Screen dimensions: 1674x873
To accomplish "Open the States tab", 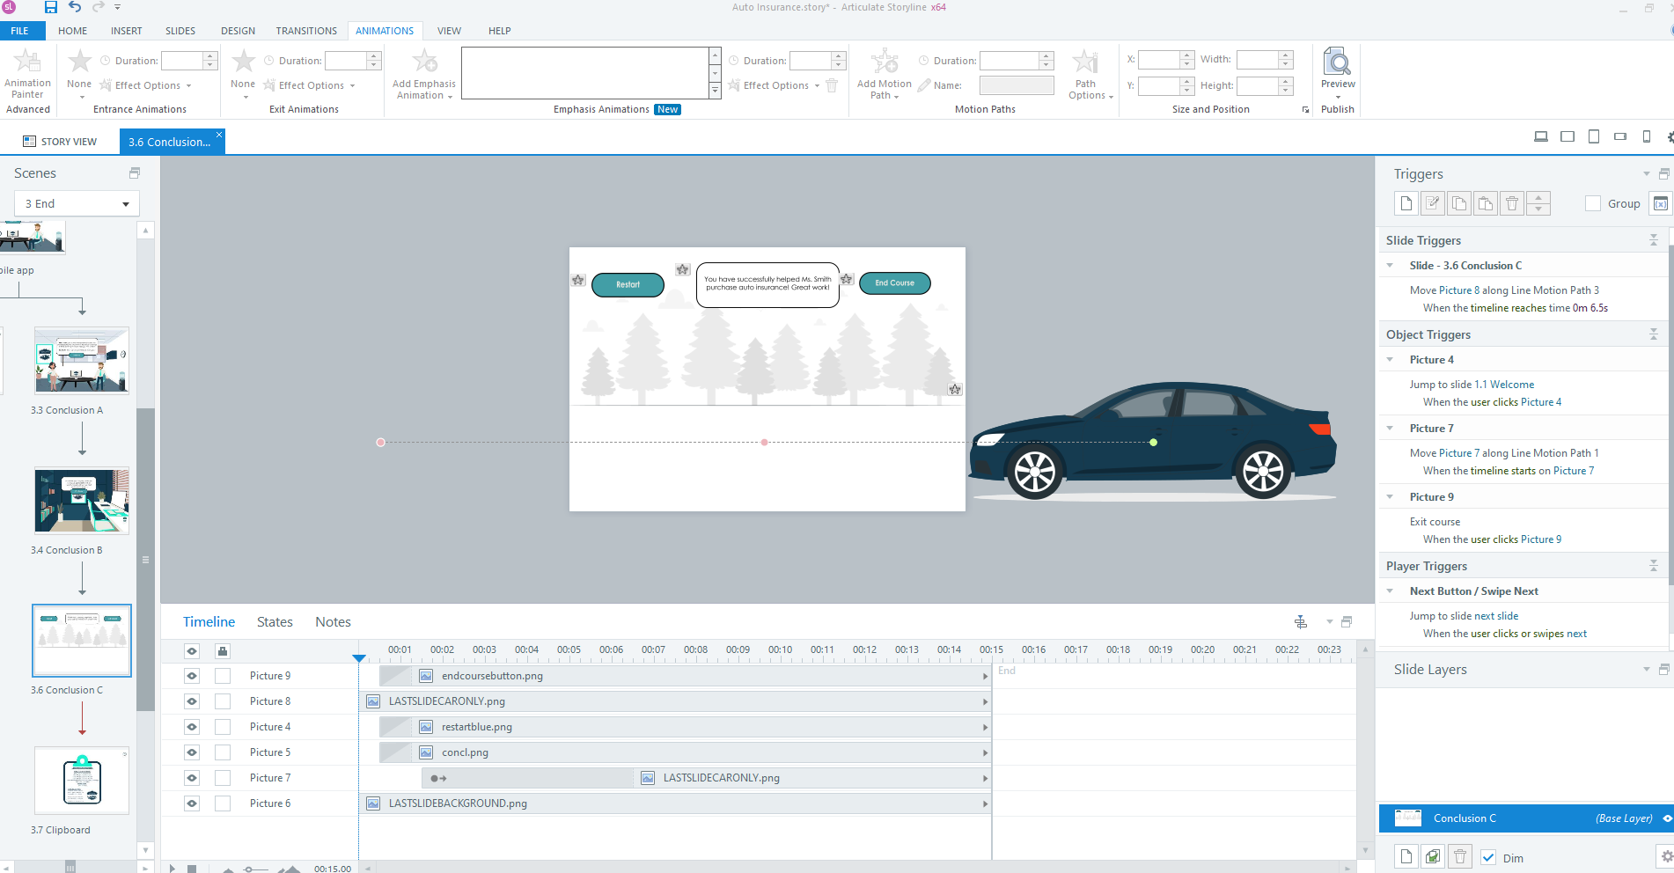I will 275,621.
